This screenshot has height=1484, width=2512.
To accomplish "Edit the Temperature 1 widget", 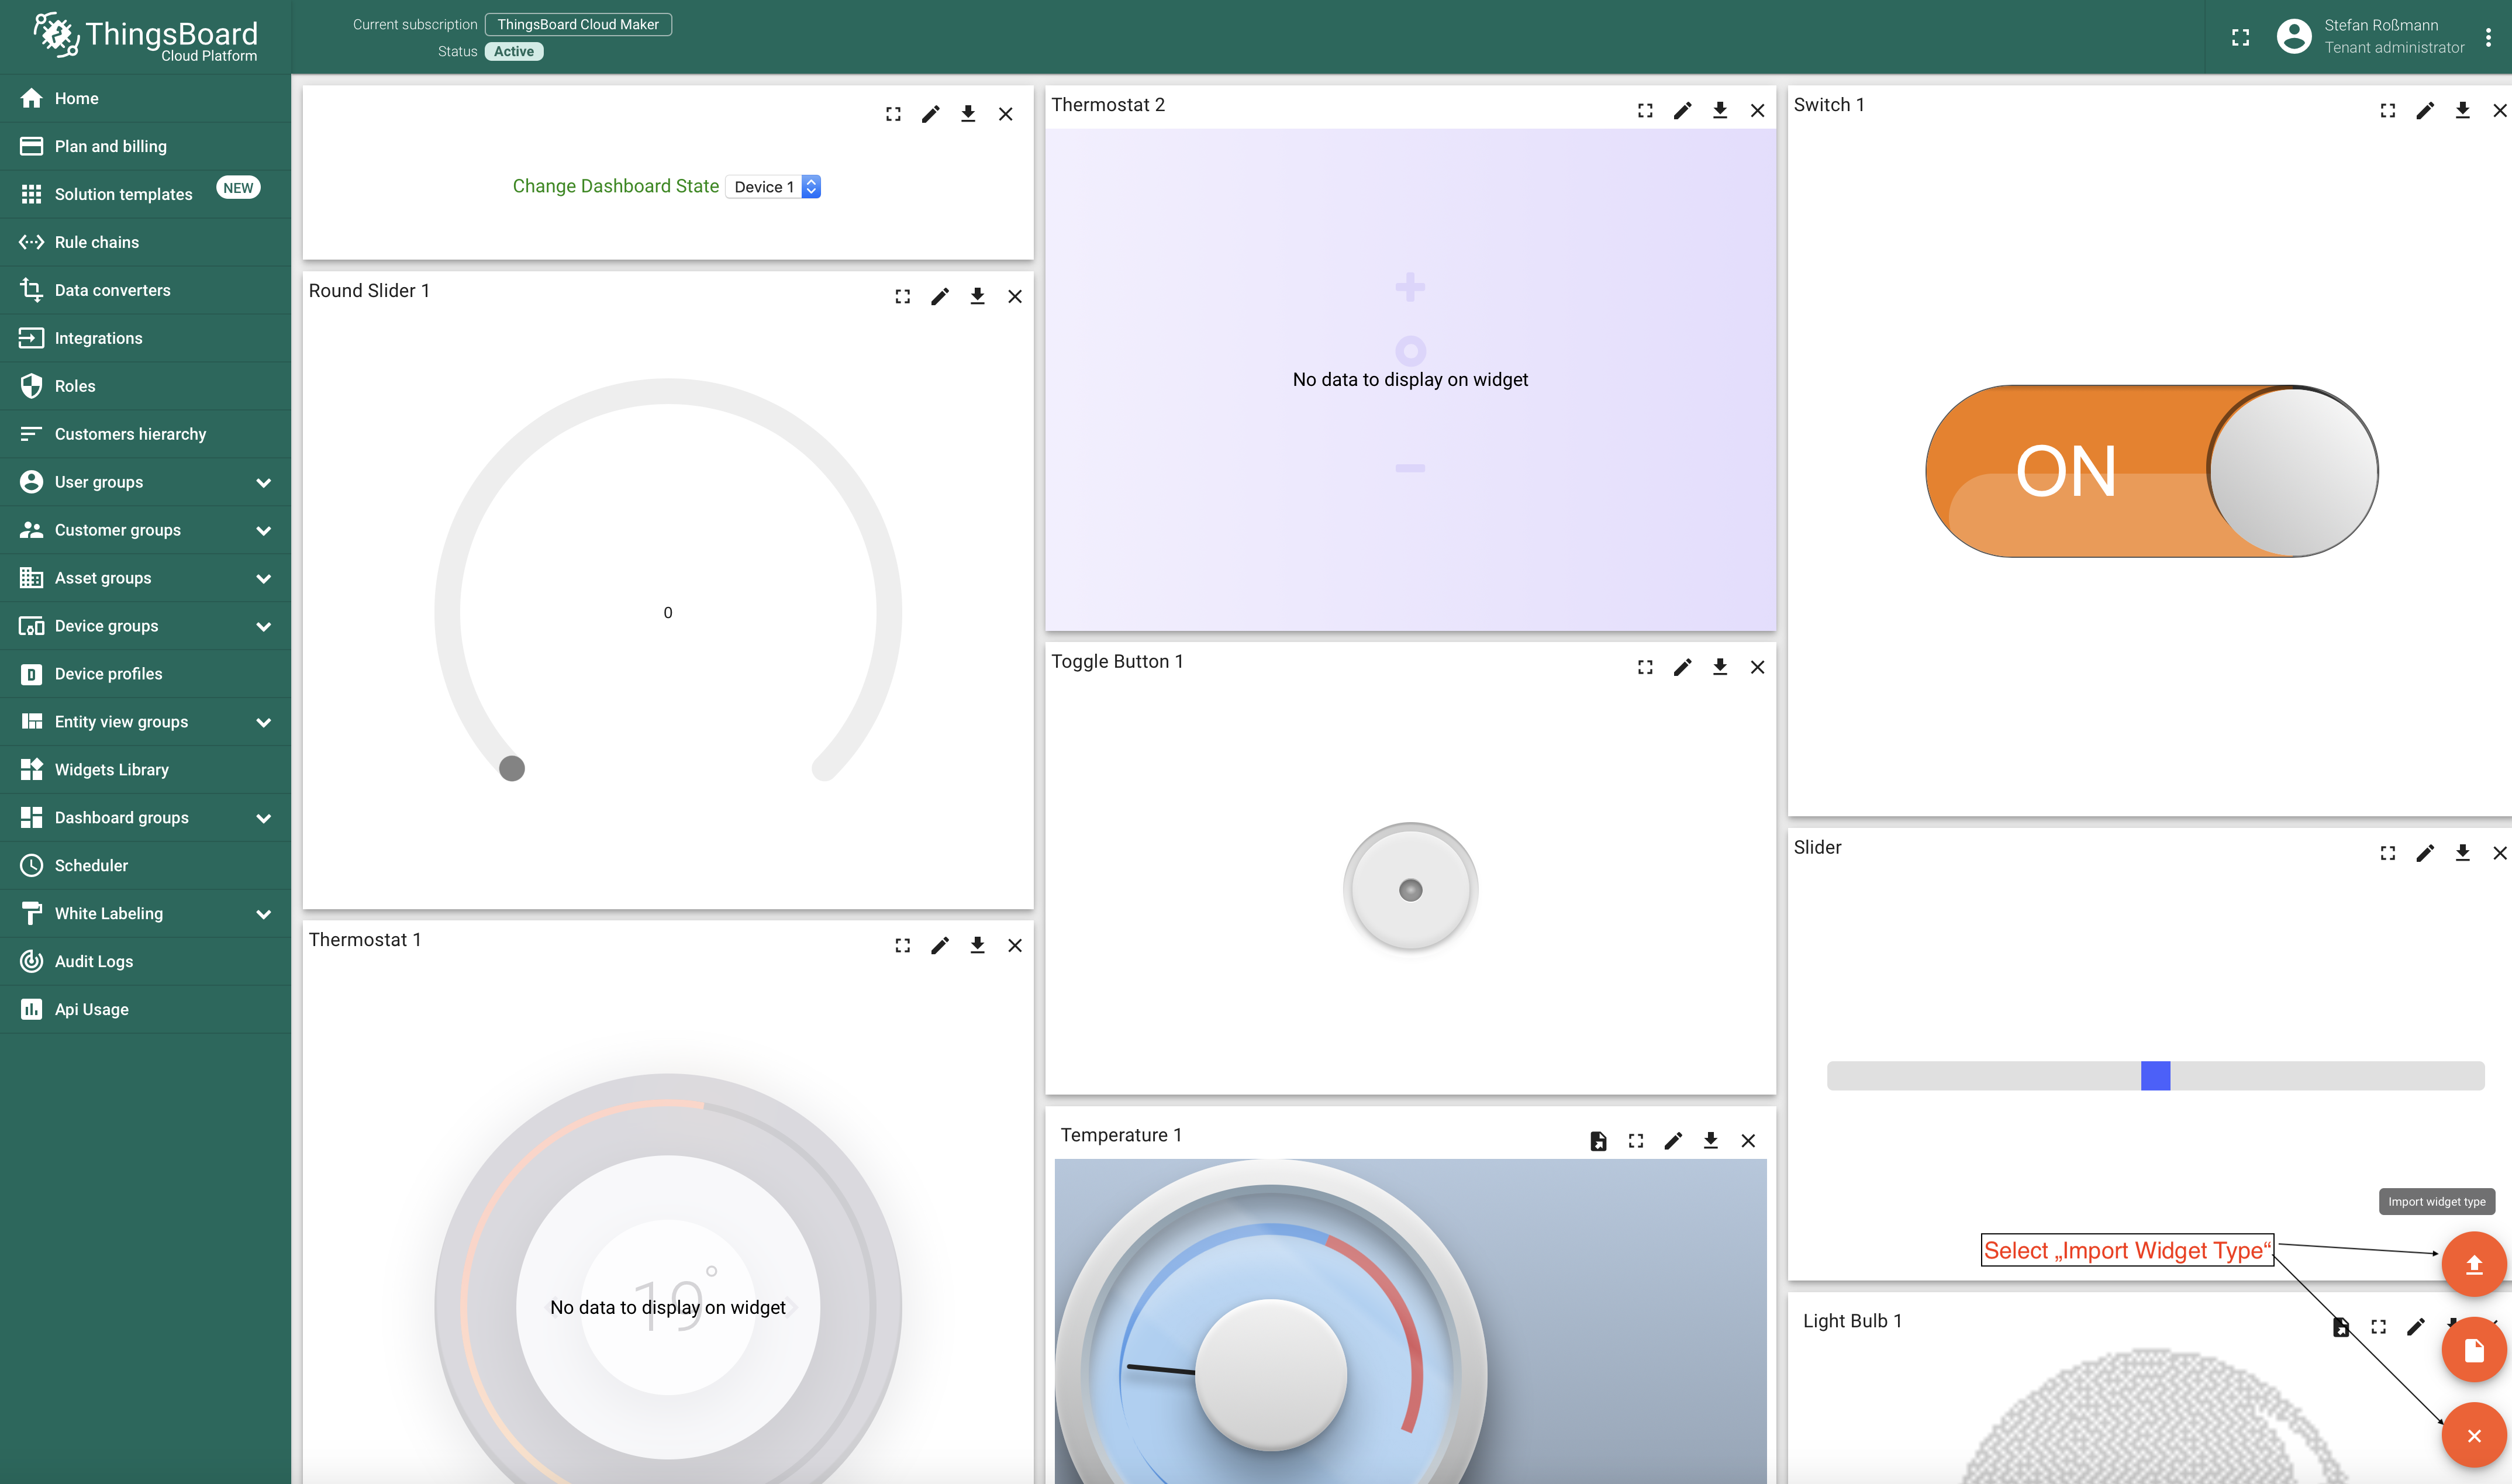I will 1672,1141.
